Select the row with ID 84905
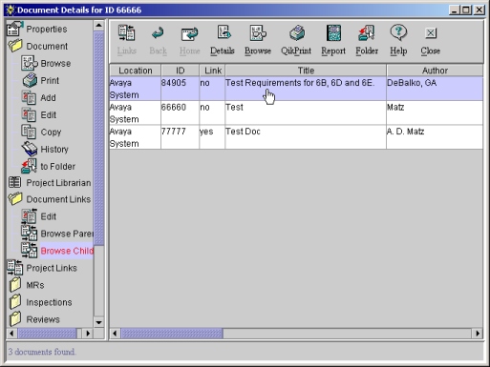Screen dimensions: 490x367 coord(296,89)
